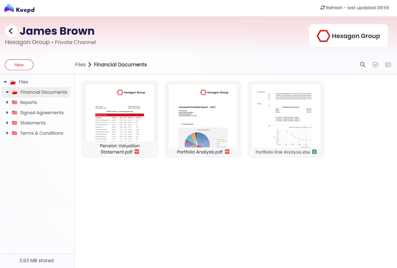Expand the Statements folder arrow
The height and width of the screenshot is (268, 397).
coord(7,123)
